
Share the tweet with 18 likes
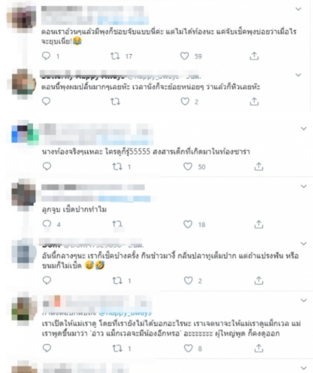(x=259, y=224)
